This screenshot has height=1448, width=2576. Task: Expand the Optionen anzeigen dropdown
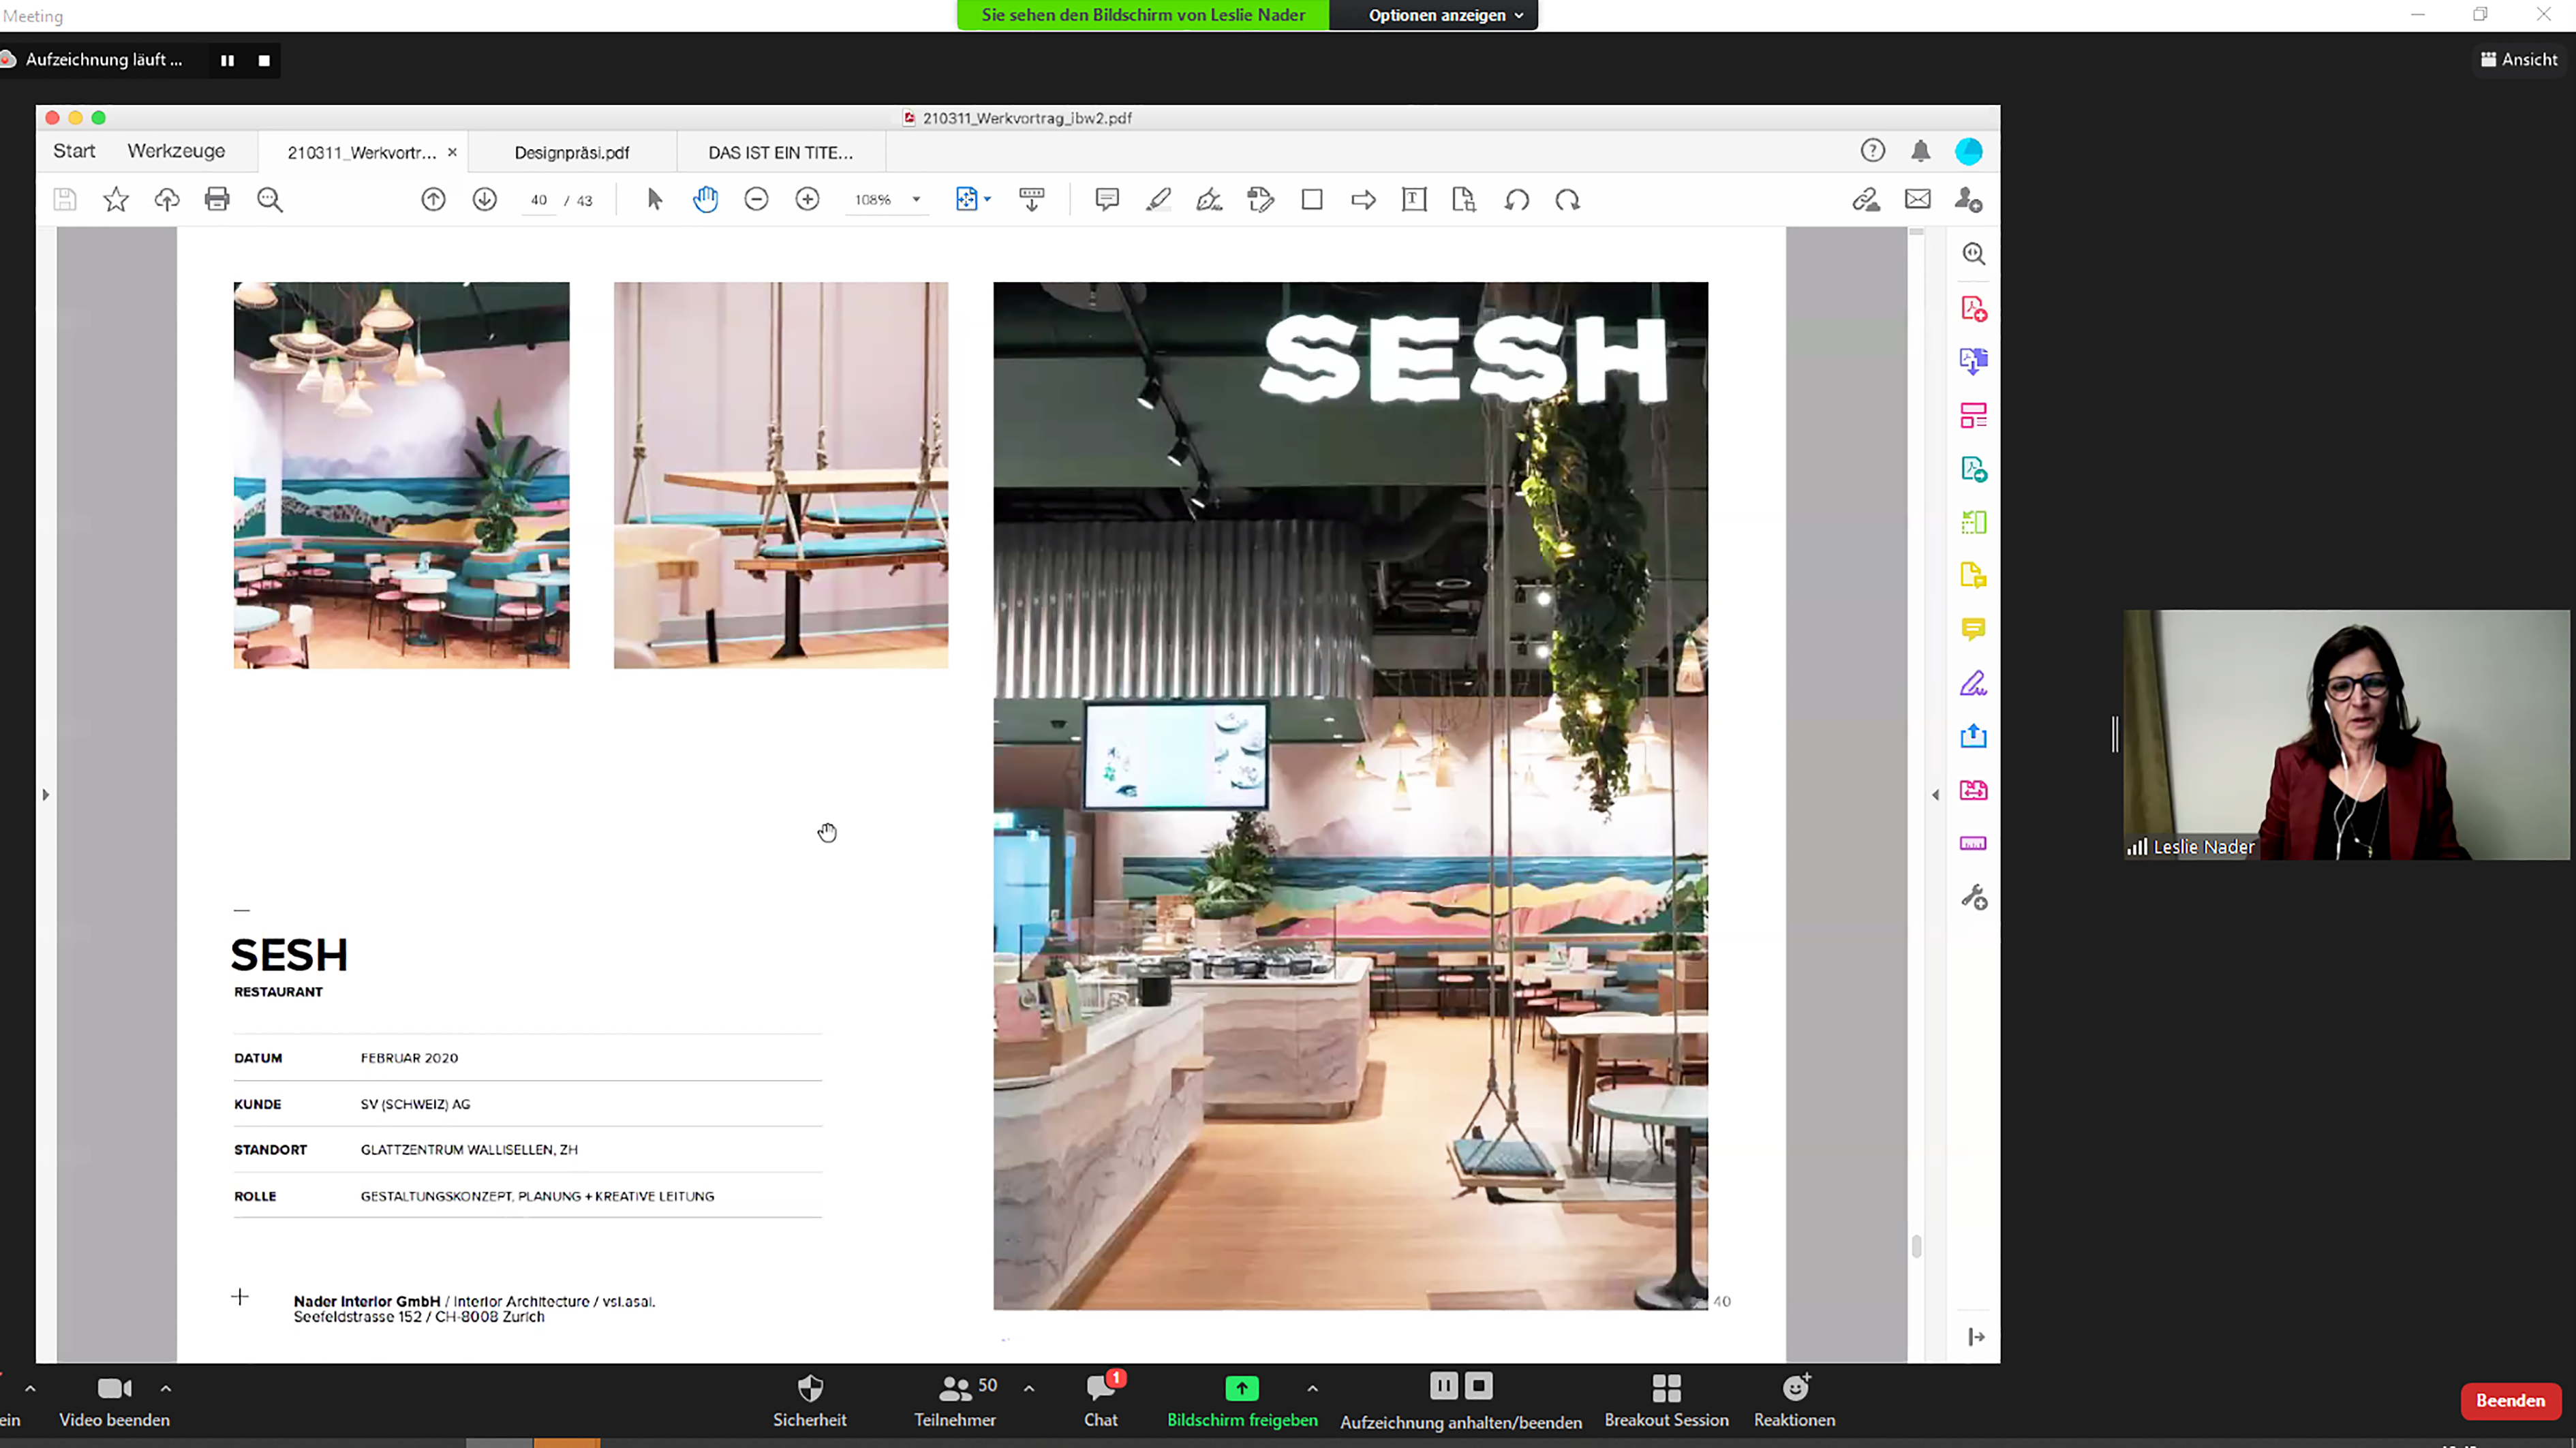tap(1445, 15)
